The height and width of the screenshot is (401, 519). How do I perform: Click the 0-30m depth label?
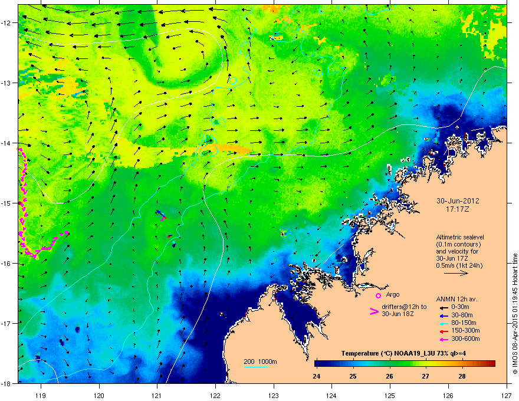460,307
